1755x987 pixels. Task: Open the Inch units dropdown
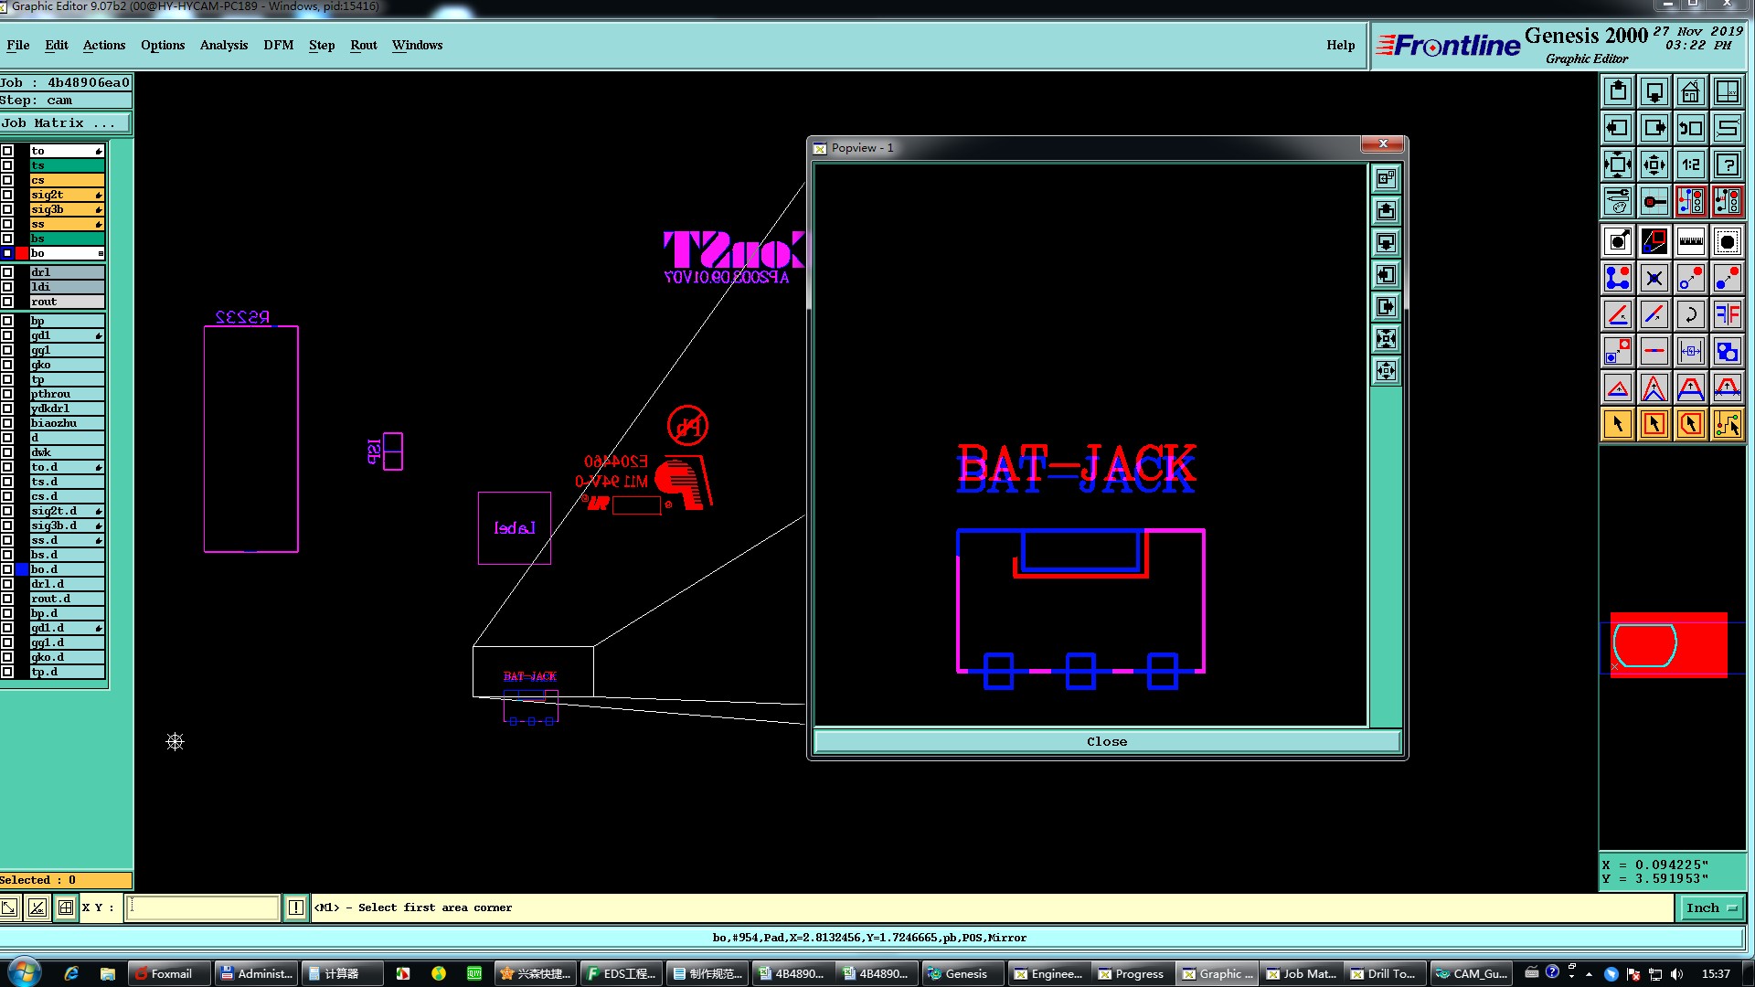pos(1710,907)
